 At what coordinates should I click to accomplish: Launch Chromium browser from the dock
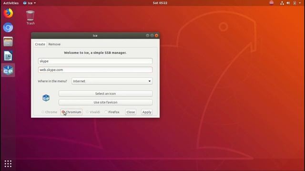point(8,28)
